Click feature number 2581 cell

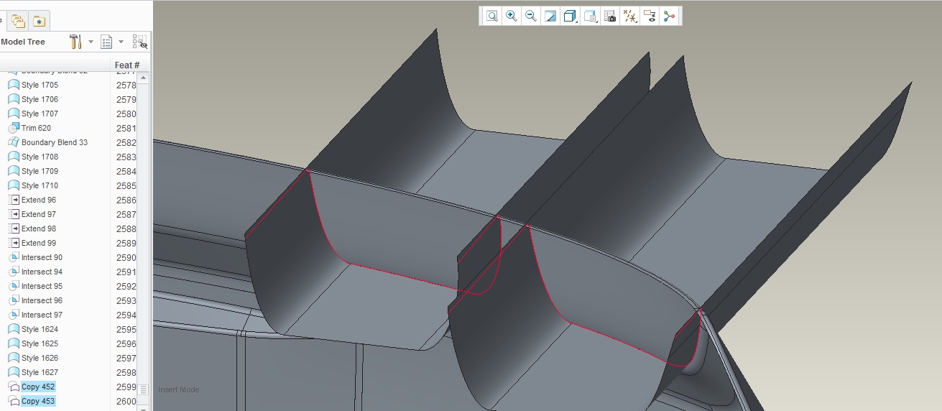point(126,128)
